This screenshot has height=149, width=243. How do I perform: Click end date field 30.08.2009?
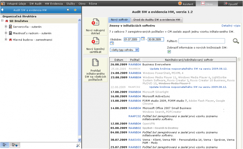pos(156,39)
